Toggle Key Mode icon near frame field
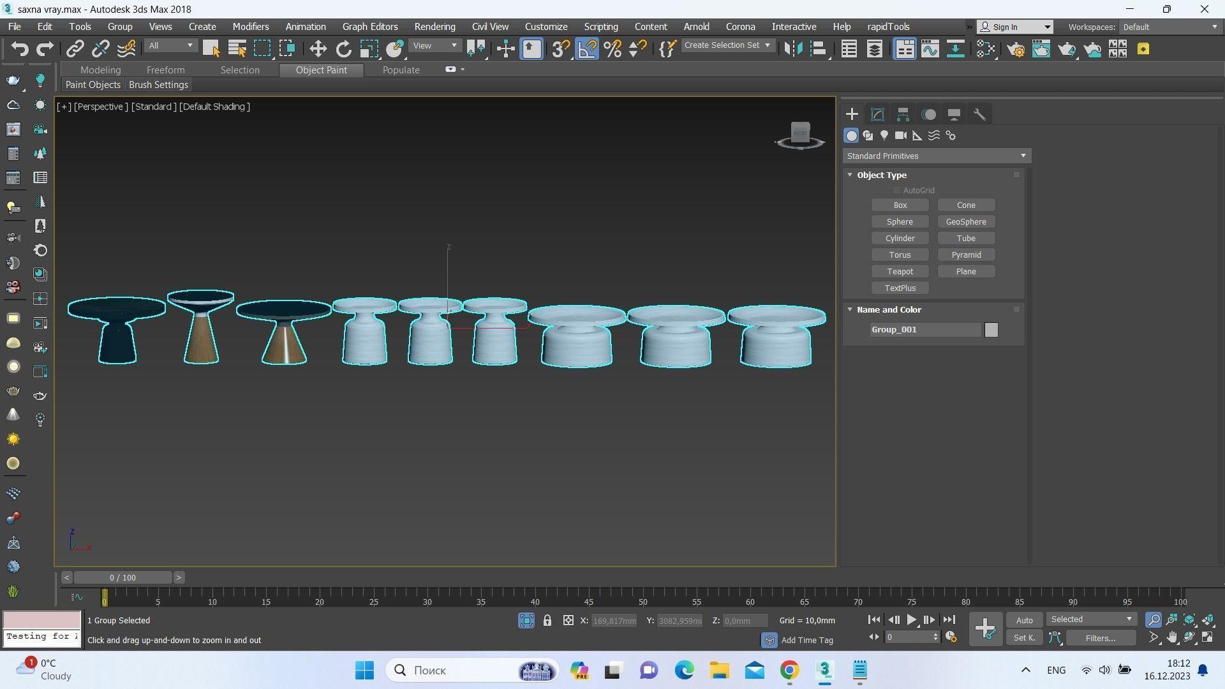 click(x=874, y=637)
